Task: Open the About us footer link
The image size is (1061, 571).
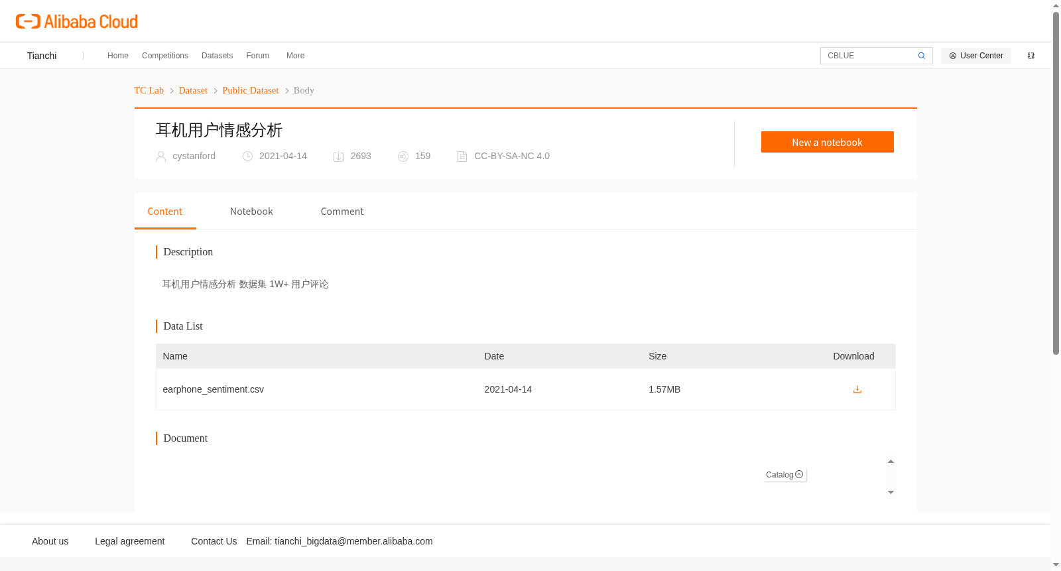Action: click(50, 541)
